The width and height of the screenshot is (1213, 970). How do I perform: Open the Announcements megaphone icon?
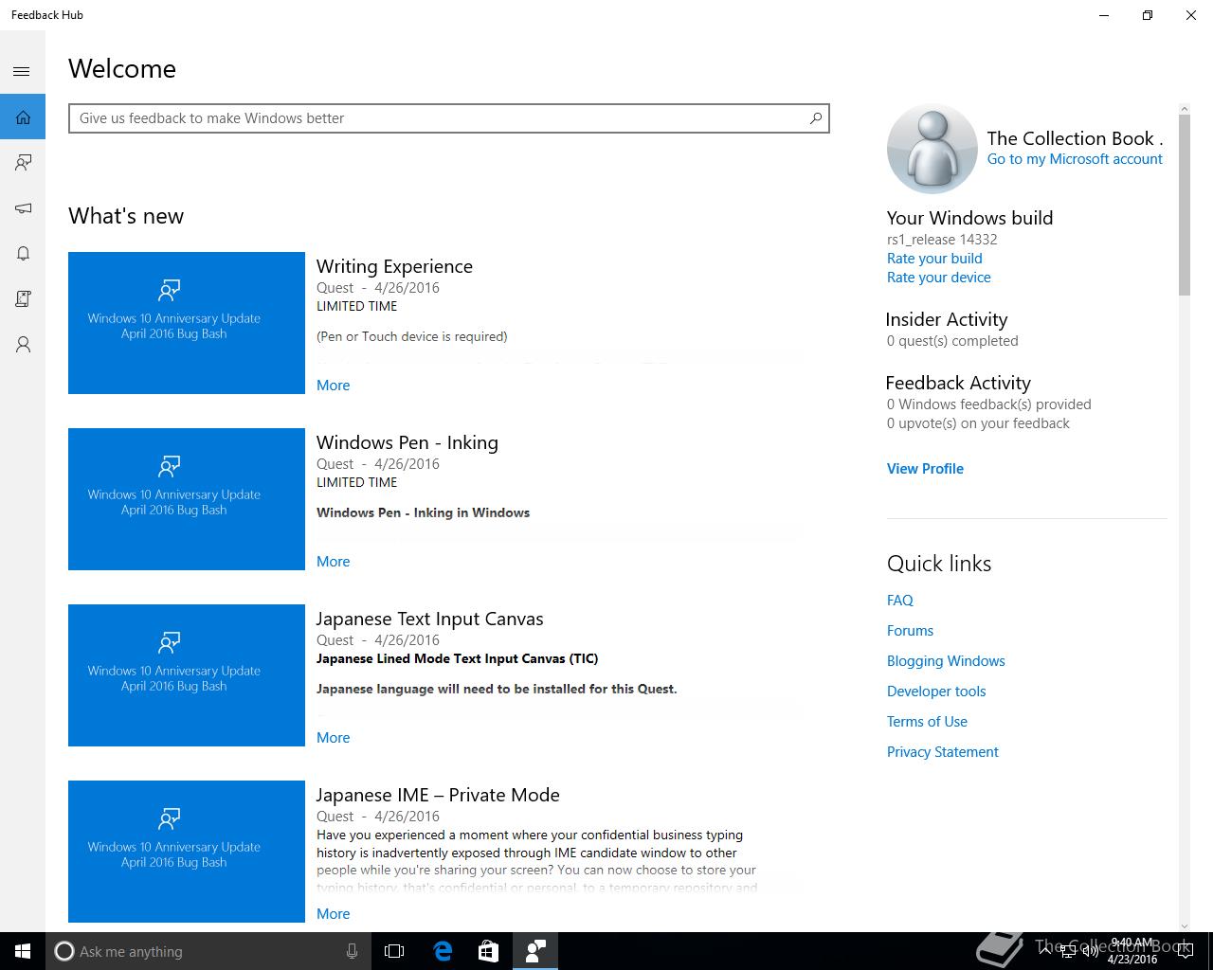[23, 208]
